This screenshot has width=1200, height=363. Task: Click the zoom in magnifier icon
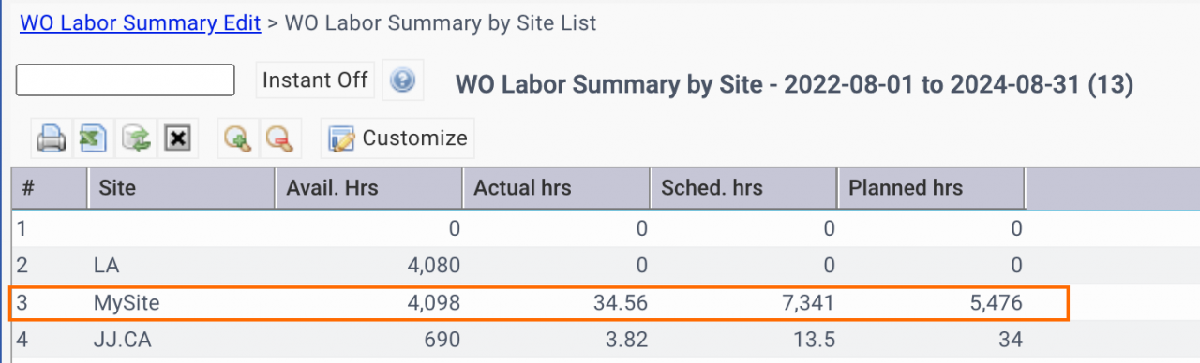click(237, 138)
